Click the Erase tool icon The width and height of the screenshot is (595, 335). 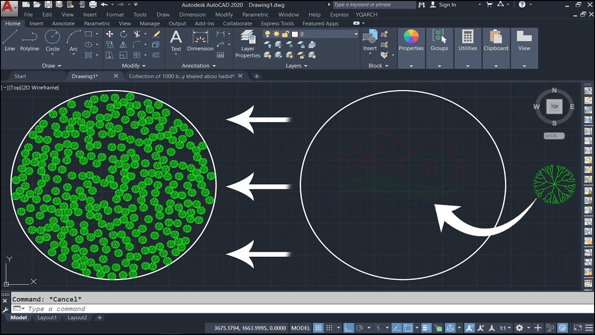tap(156, 34)
